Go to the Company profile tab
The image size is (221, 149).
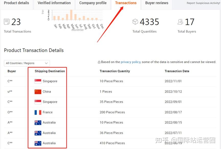93,3
